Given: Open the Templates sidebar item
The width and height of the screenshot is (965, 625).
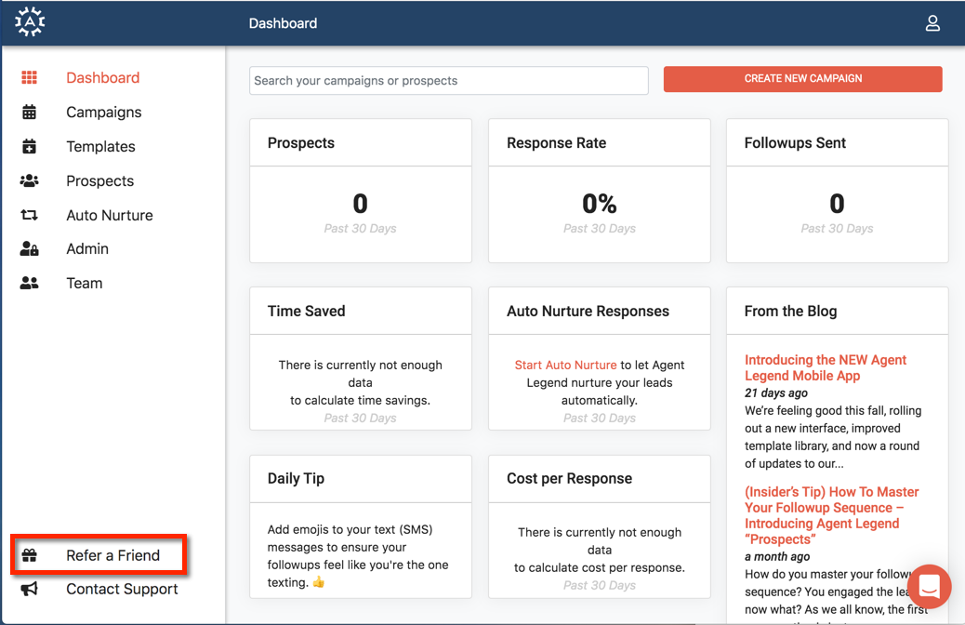Looking at the screenshot, I should click(x=100, y=147).
